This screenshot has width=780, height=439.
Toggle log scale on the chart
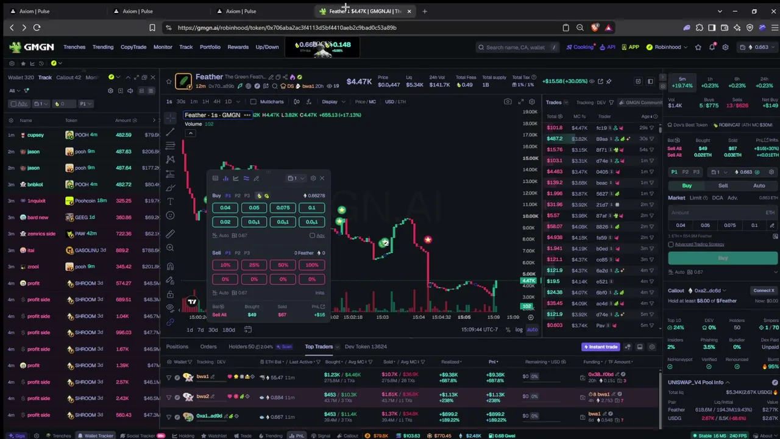519,330
